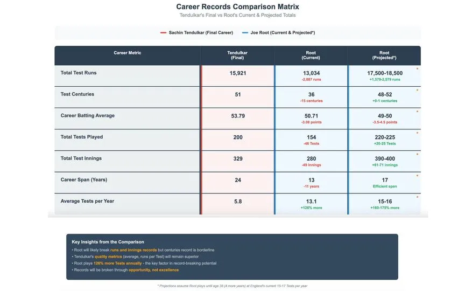The height and width of the screenshot is (291, 465).
Task: Select the 'Average Tests per Year' row label
Action: point(87,201)
